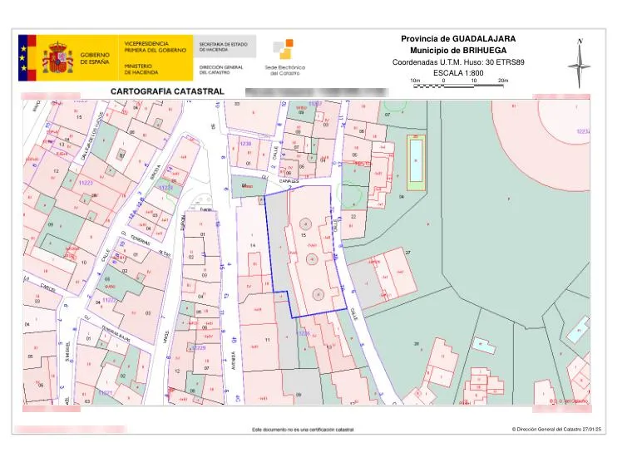The width and height of the screenshot is (637, 462).
Task: Click block number 12234 at right edge
Action: pyautogui.click(x=584, y=131)
